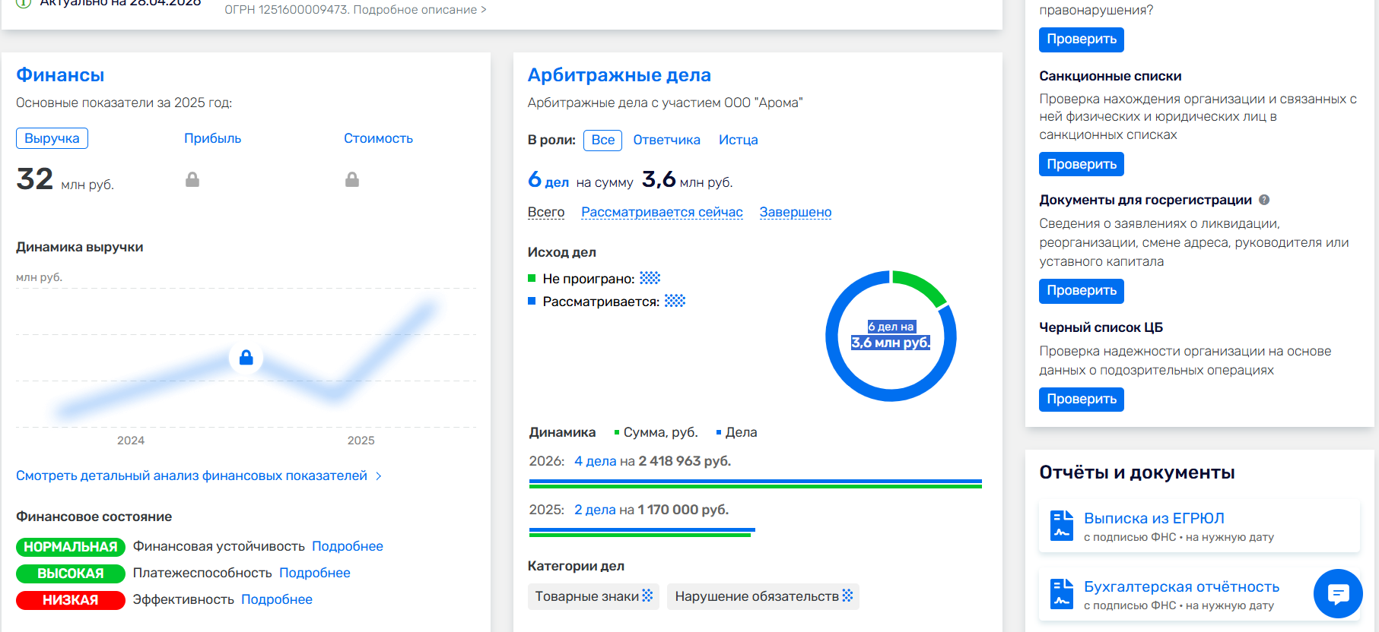1379x632 pixels.
Task: Click the lock icon under Стоимость
Action: 351,179
